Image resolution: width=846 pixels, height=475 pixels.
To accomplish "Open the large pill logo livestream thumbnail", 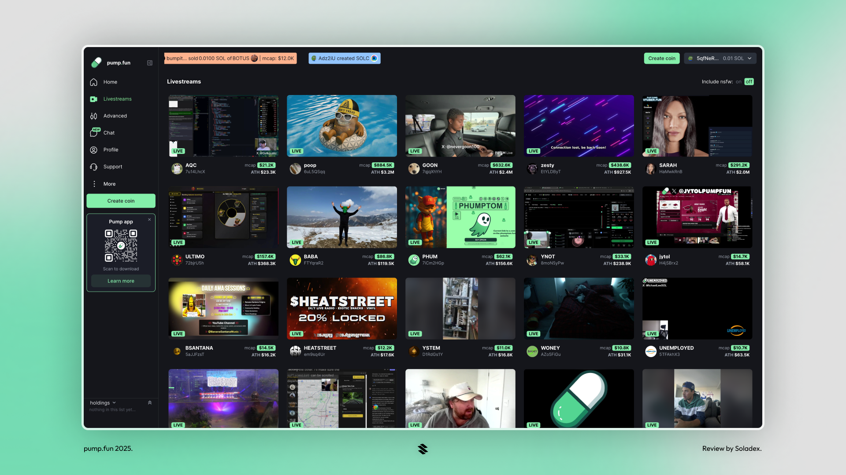I will click(579, 398).
